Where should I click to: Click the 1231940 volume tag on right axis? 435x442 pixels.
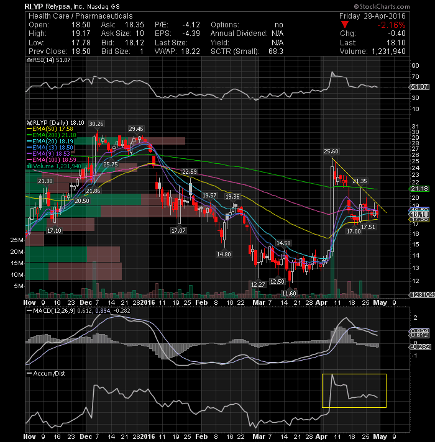click(x=422, y=295)
